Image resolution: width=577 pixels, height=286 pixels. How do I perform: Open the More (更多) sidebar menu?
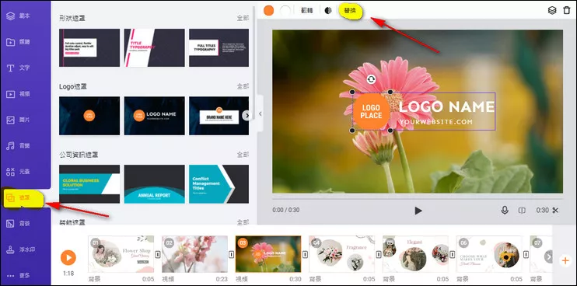click(19, 275)
